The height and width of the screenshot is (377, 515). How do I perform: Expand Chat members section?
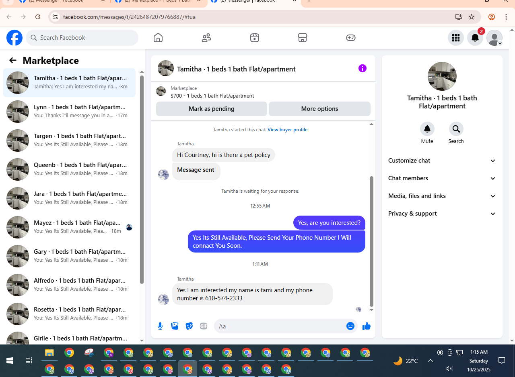(x=442, y=178)
